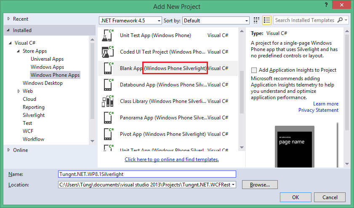
Task: Expand the Online section
Action: point(8,150)
